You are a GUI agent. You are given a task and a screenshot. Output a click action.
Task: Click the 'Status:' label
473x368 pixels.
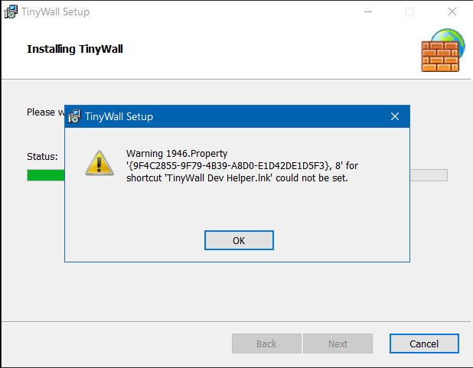click(x=42, y=157)
